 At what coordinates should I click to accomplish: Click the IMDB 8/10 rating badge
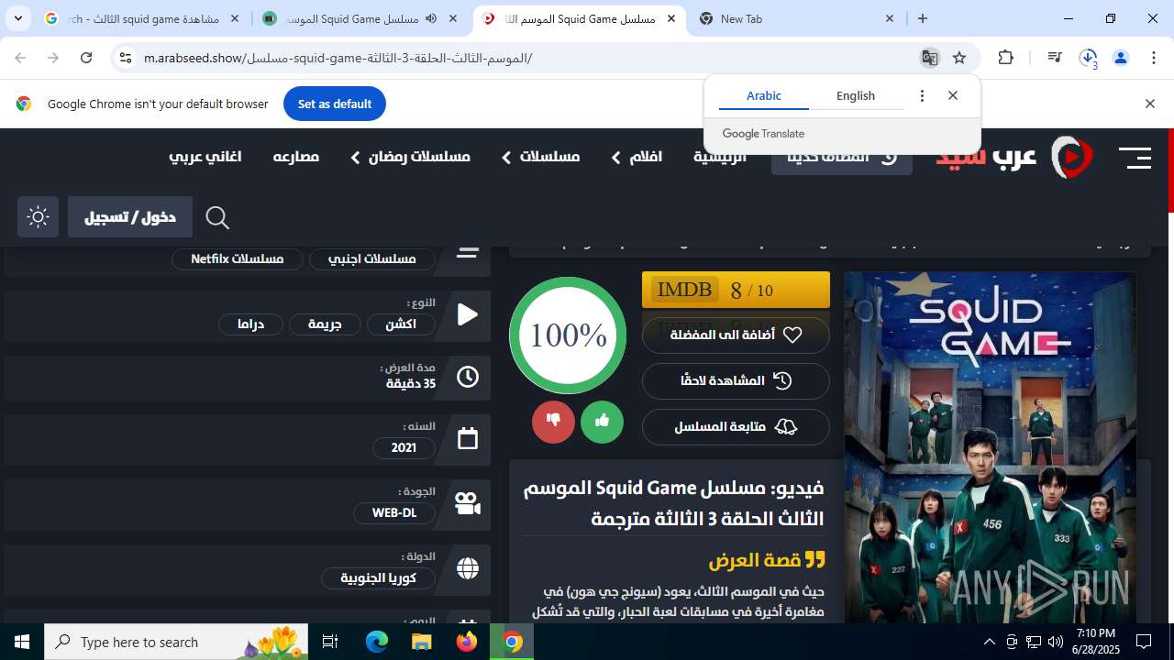click(736, 290)
